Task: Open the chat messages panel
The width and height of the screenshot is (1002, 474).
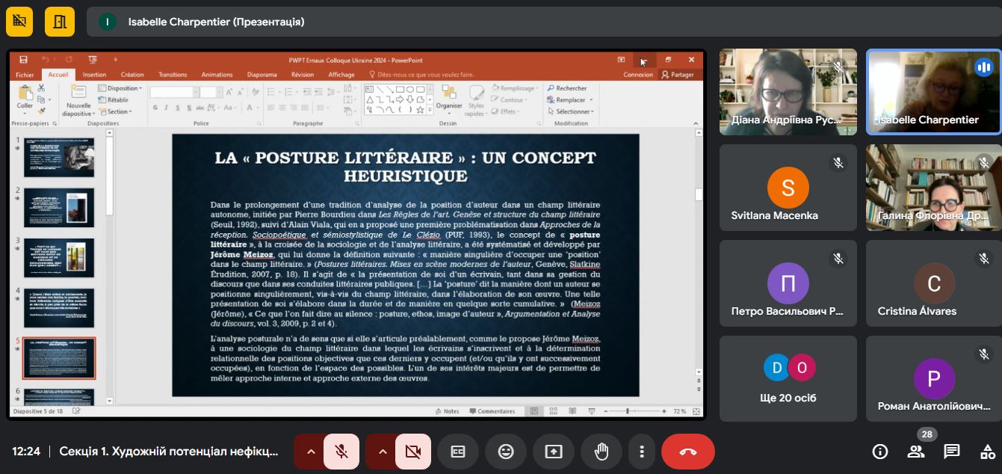Action: point(952,452)
